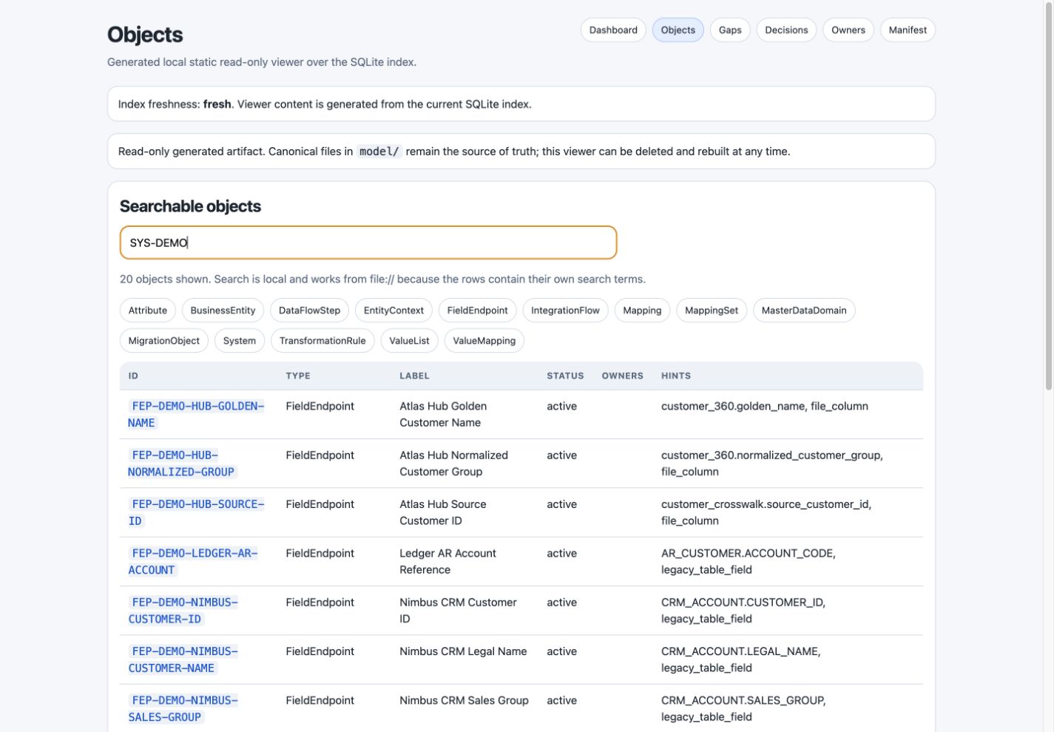Viewport: 1054px width, 732px height.
Task: Open FEP-DEMO-HUB-SOURCE-ID object link
Action: pos(196,512)
